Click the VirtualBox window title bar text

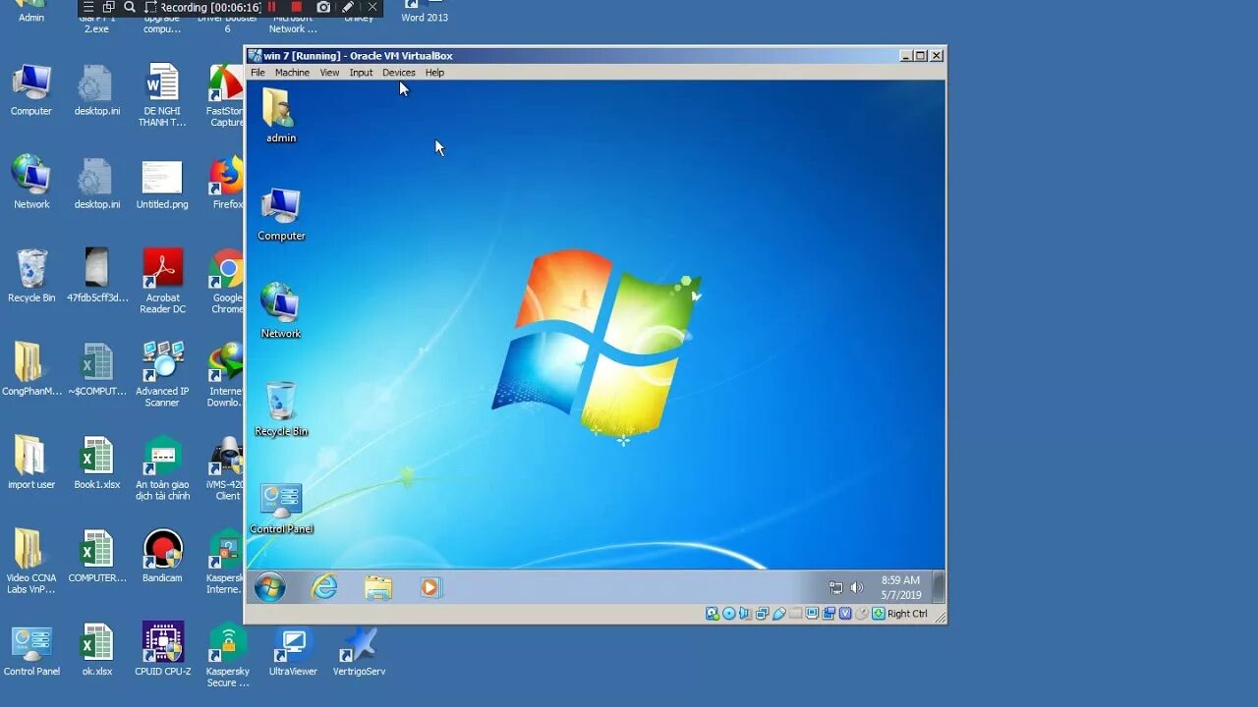coord(358,56)
